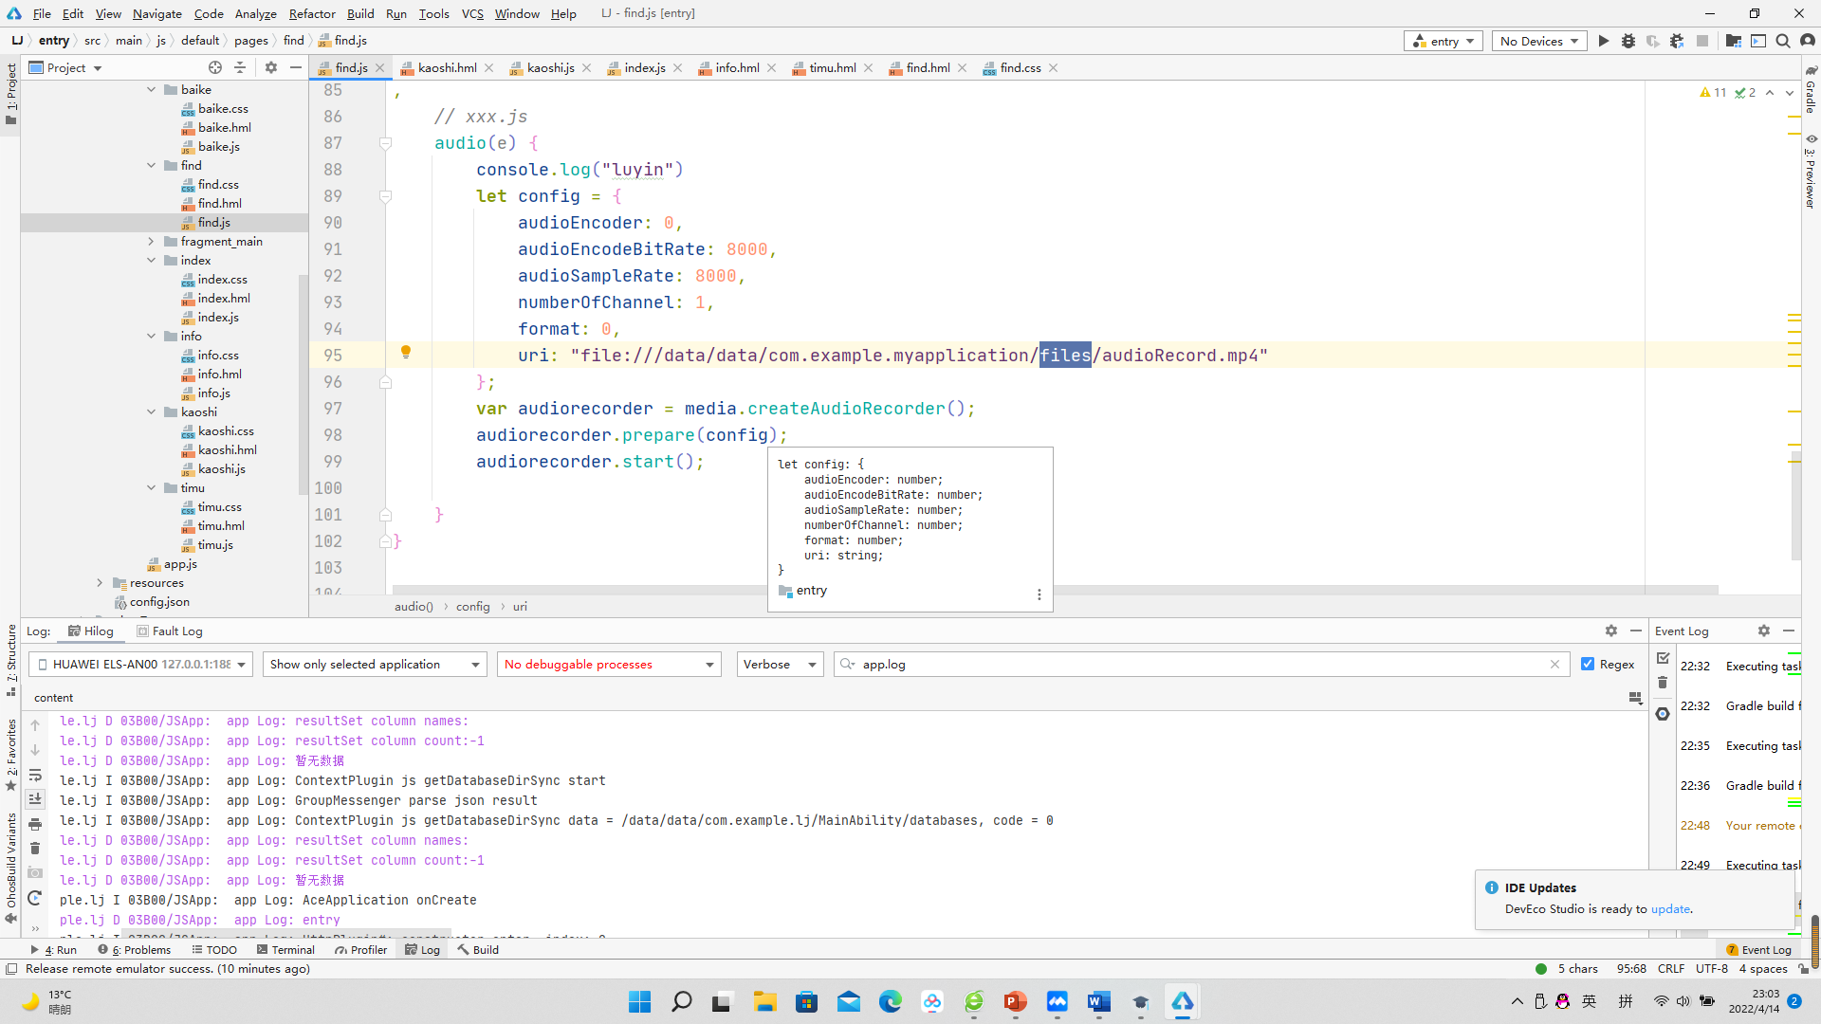Click the yellow lightbulb intention on line 95
The height and width of the screenshot is (1024, 1821).
pyautogui.click(x=406, y=353)
